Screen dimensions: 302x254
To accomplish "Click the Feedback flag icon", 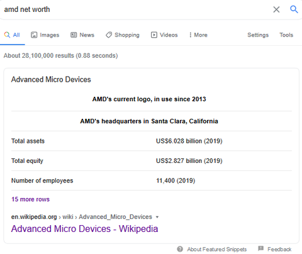I will pyautogui.click(x=260, y=249).
